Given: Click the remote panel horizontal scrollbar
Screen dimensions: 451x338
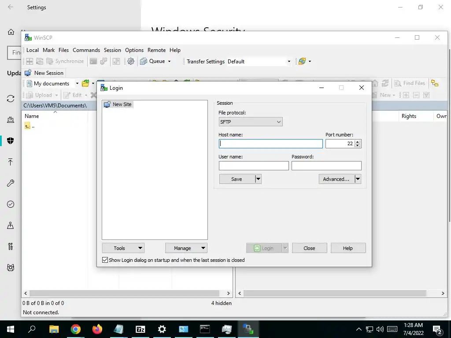Looking at the screenshot, I should [x=335, y=294].
